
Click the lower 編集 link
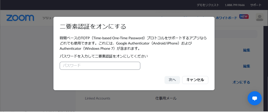click(x=247, y=66)
